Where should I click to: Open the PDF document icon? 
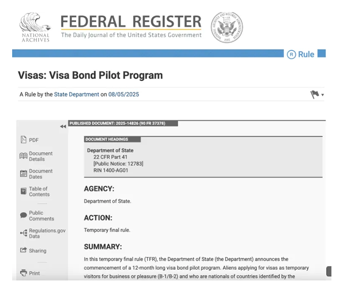pyautogui.click(x=23, y=140)
